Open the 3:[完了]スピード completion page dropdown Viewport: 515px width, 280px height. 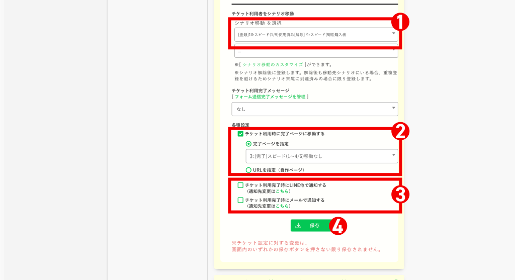pyautogui.click(x=322, y=156)
